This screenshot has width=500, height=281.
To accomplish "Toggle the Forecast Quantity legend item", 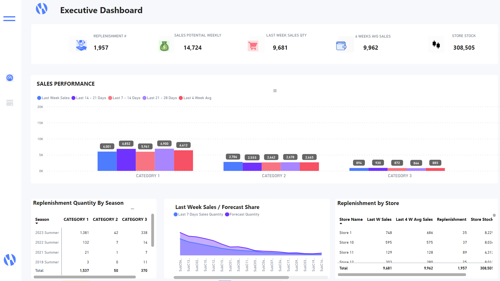I will tap(242, 214).
